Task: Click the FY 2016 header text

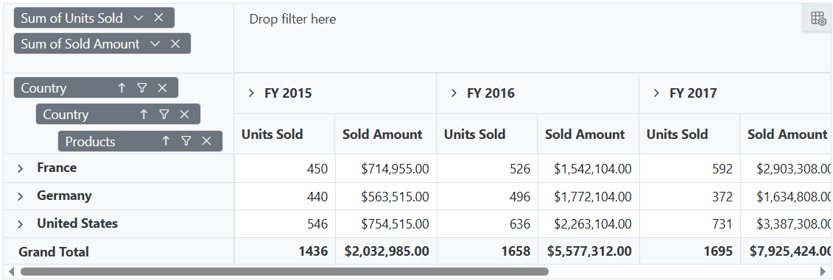Action: click(491, 93)
